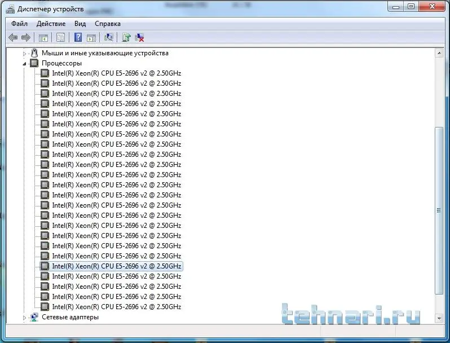Expand Мыши и иные указывающие устройства node
Image resolution: width=450 pixels, height=343 pixels.
24,54
